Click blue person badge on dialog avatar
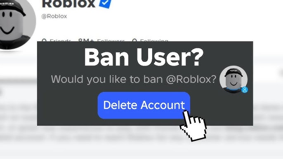 pyautogui.click(x=245, y=90)
